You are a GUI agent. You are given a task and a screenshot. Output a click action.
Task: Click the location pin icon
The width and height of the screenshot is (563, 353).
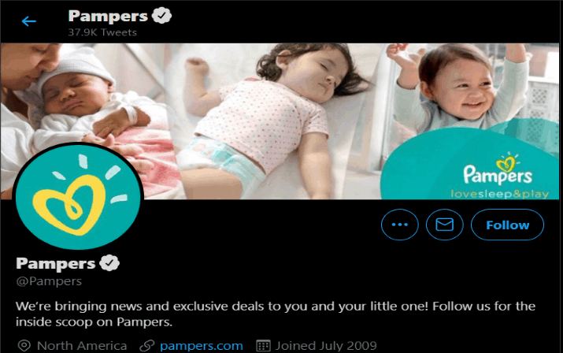24,346
